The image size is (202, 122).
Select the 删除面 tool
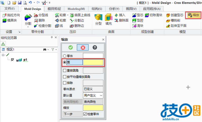(121, 20)
